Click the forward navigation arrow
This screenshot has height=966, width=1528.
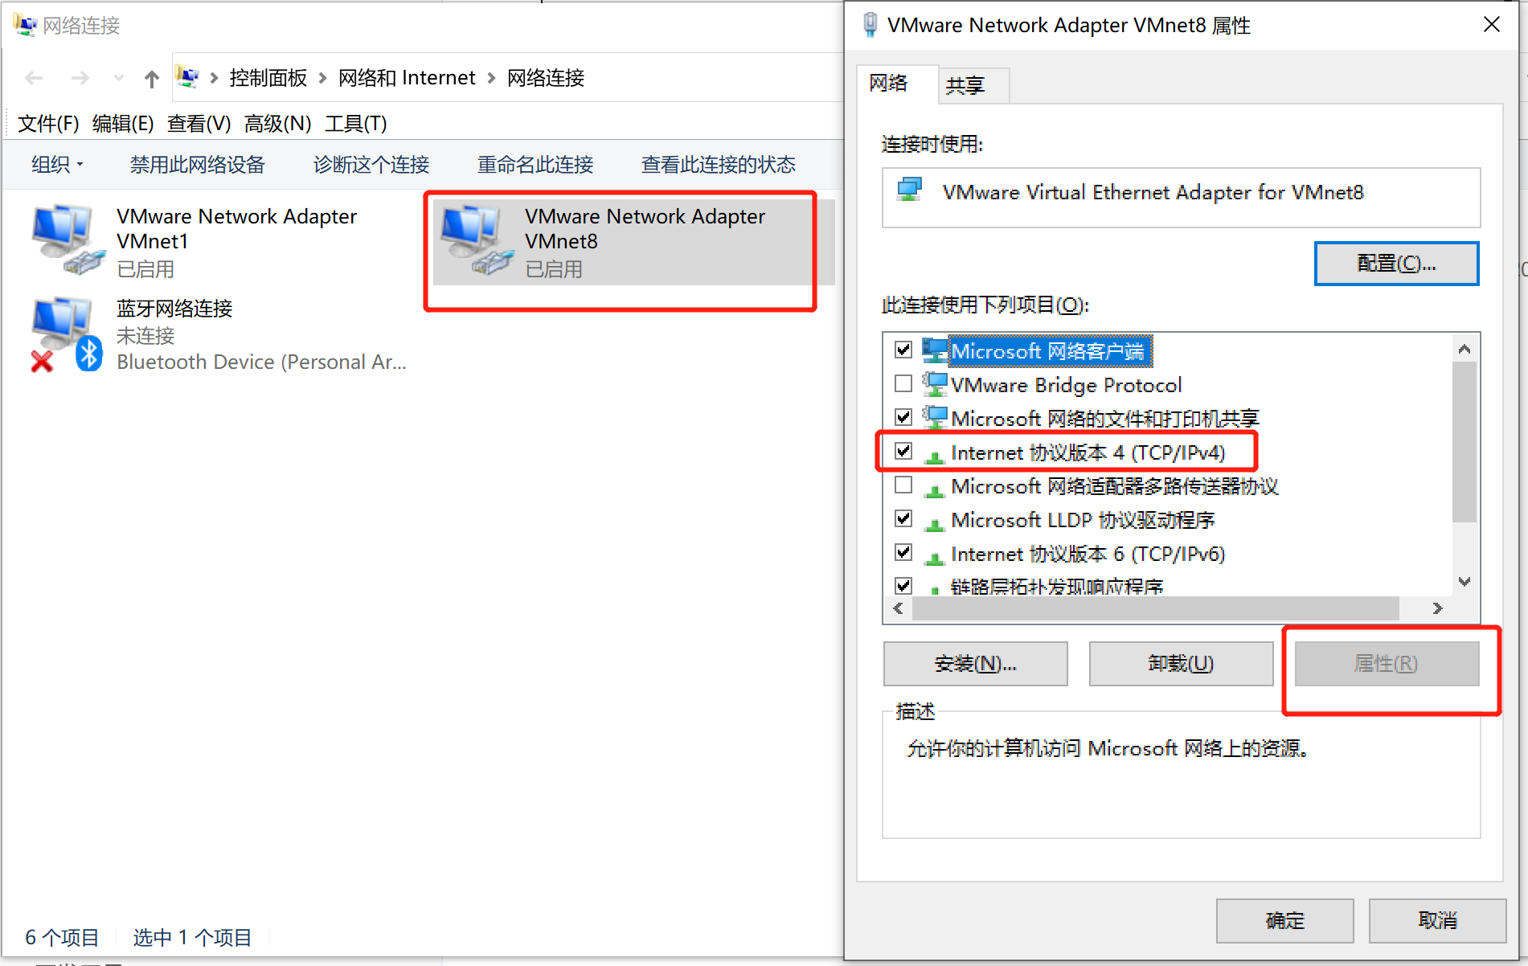(x=80, y=78)
